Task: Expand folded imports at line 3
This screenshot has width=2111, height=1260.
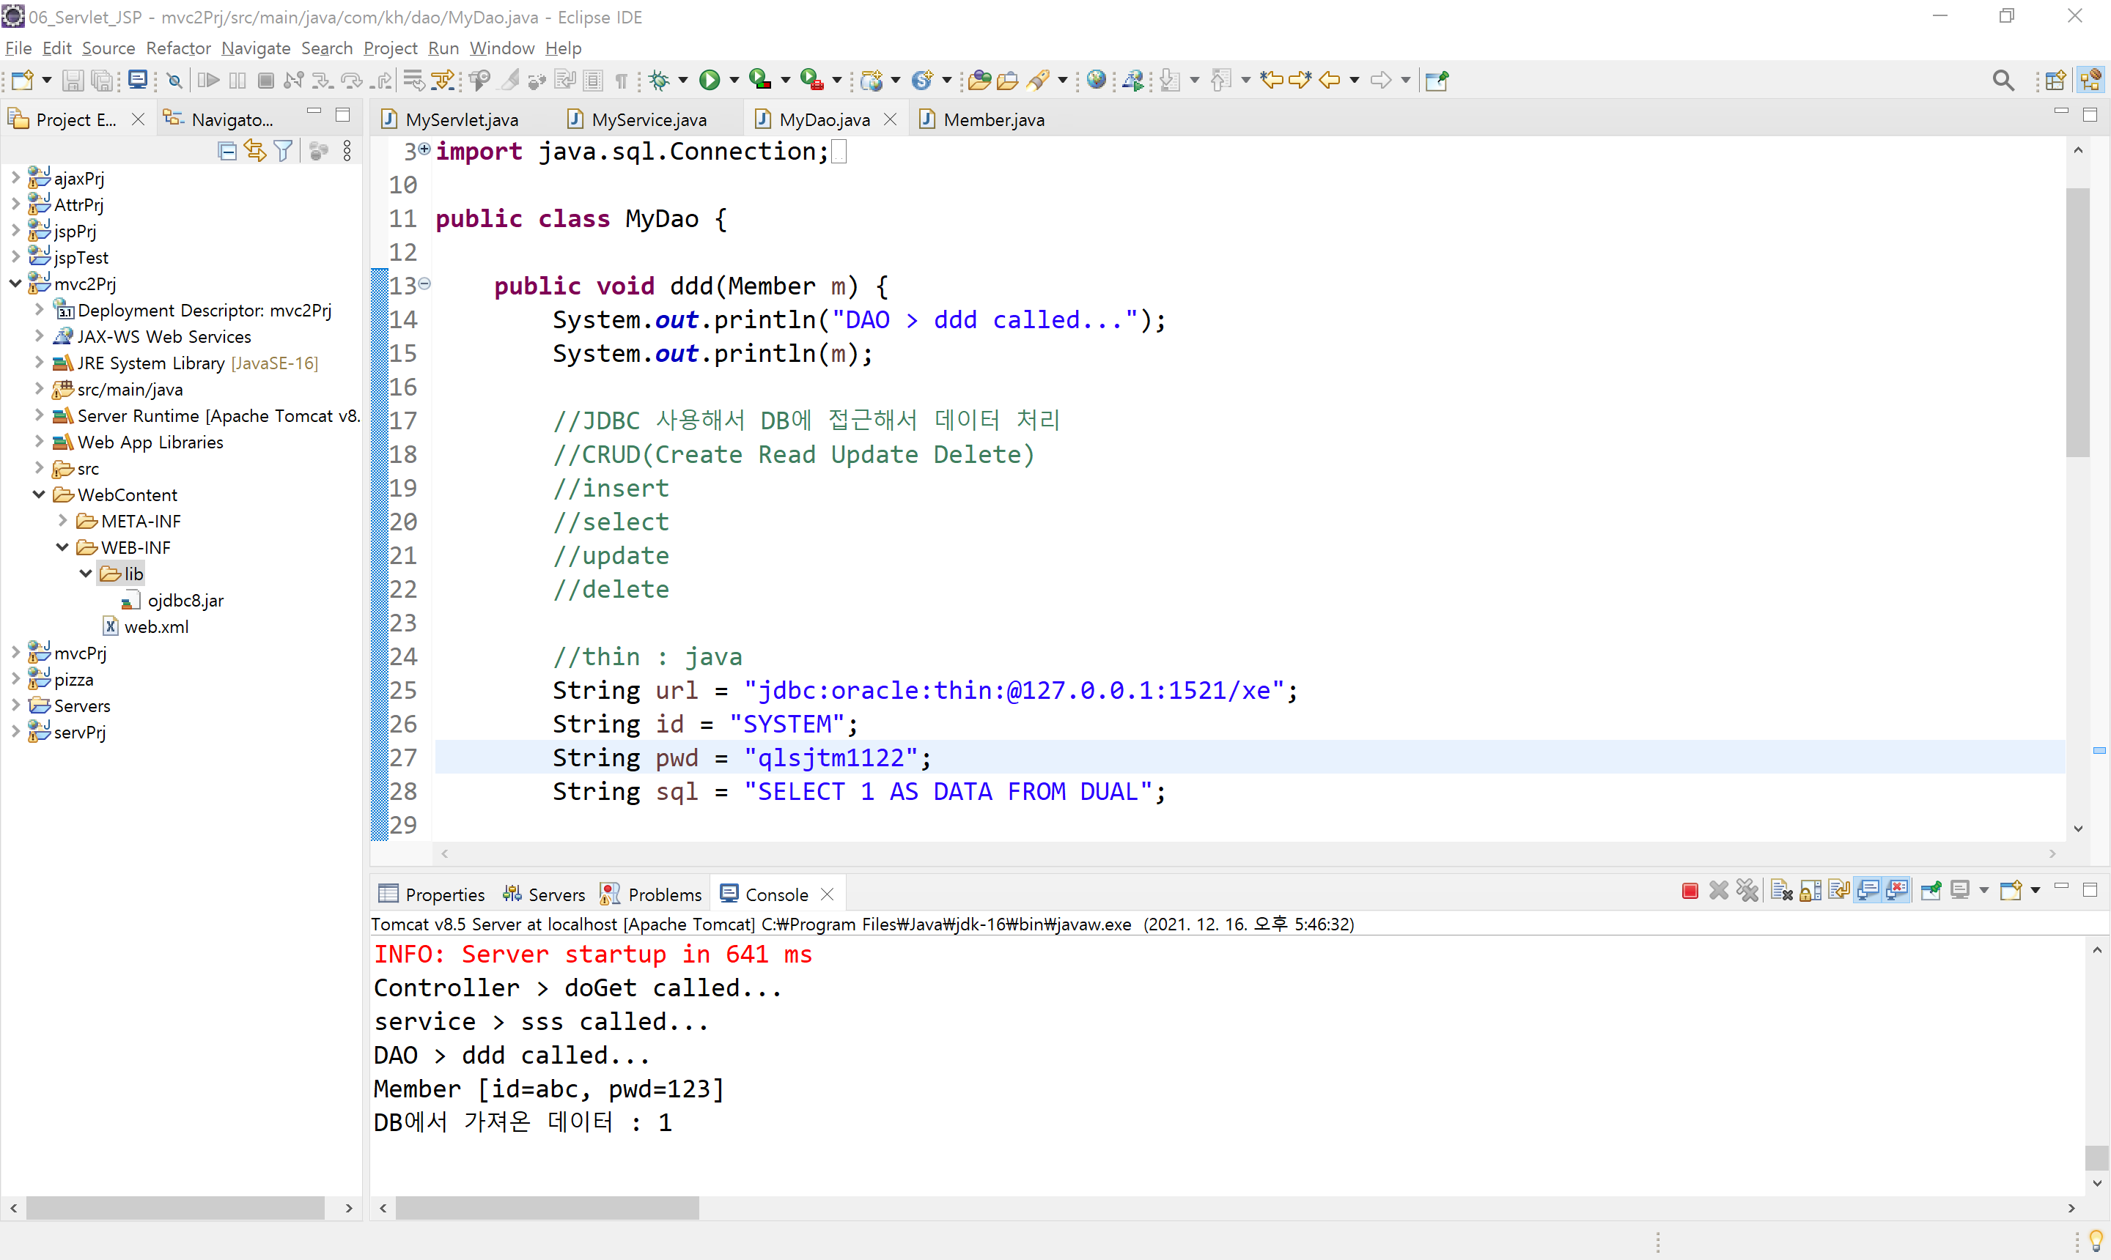Action: coord(424,149)
